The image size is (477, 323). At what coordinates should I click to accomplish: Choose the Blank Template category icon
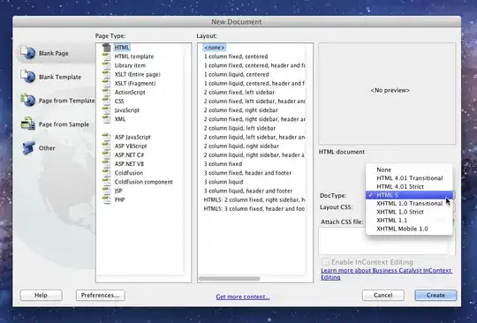pyautogui.click(x=28, y=77)
